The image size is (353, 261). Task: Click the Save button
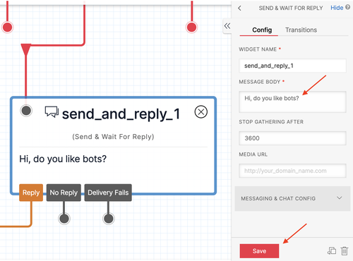click(x=259, y=251)
